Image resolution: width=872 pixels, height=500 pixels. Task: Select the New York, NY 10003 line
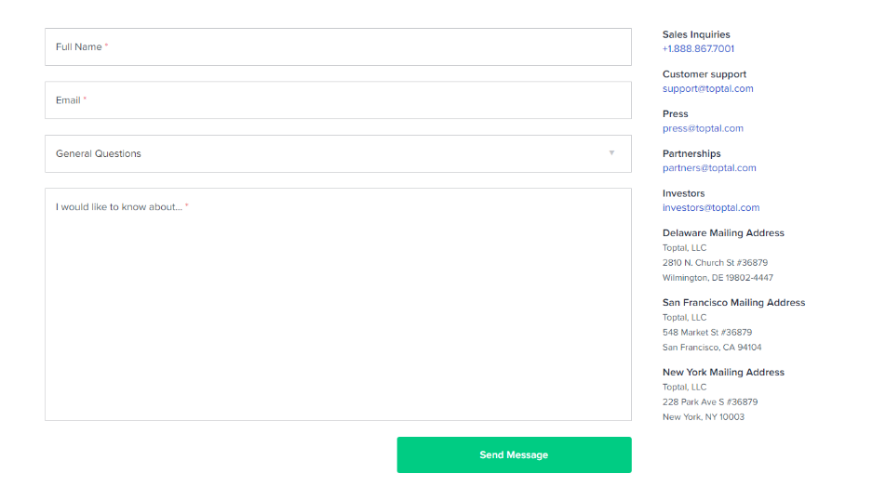point(703,417)
